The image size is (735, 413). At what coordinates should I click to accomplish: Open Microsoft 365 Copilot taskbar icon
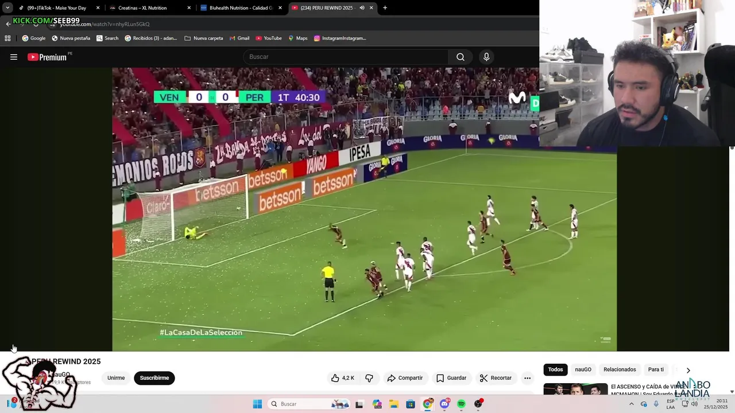coord(377,404)
